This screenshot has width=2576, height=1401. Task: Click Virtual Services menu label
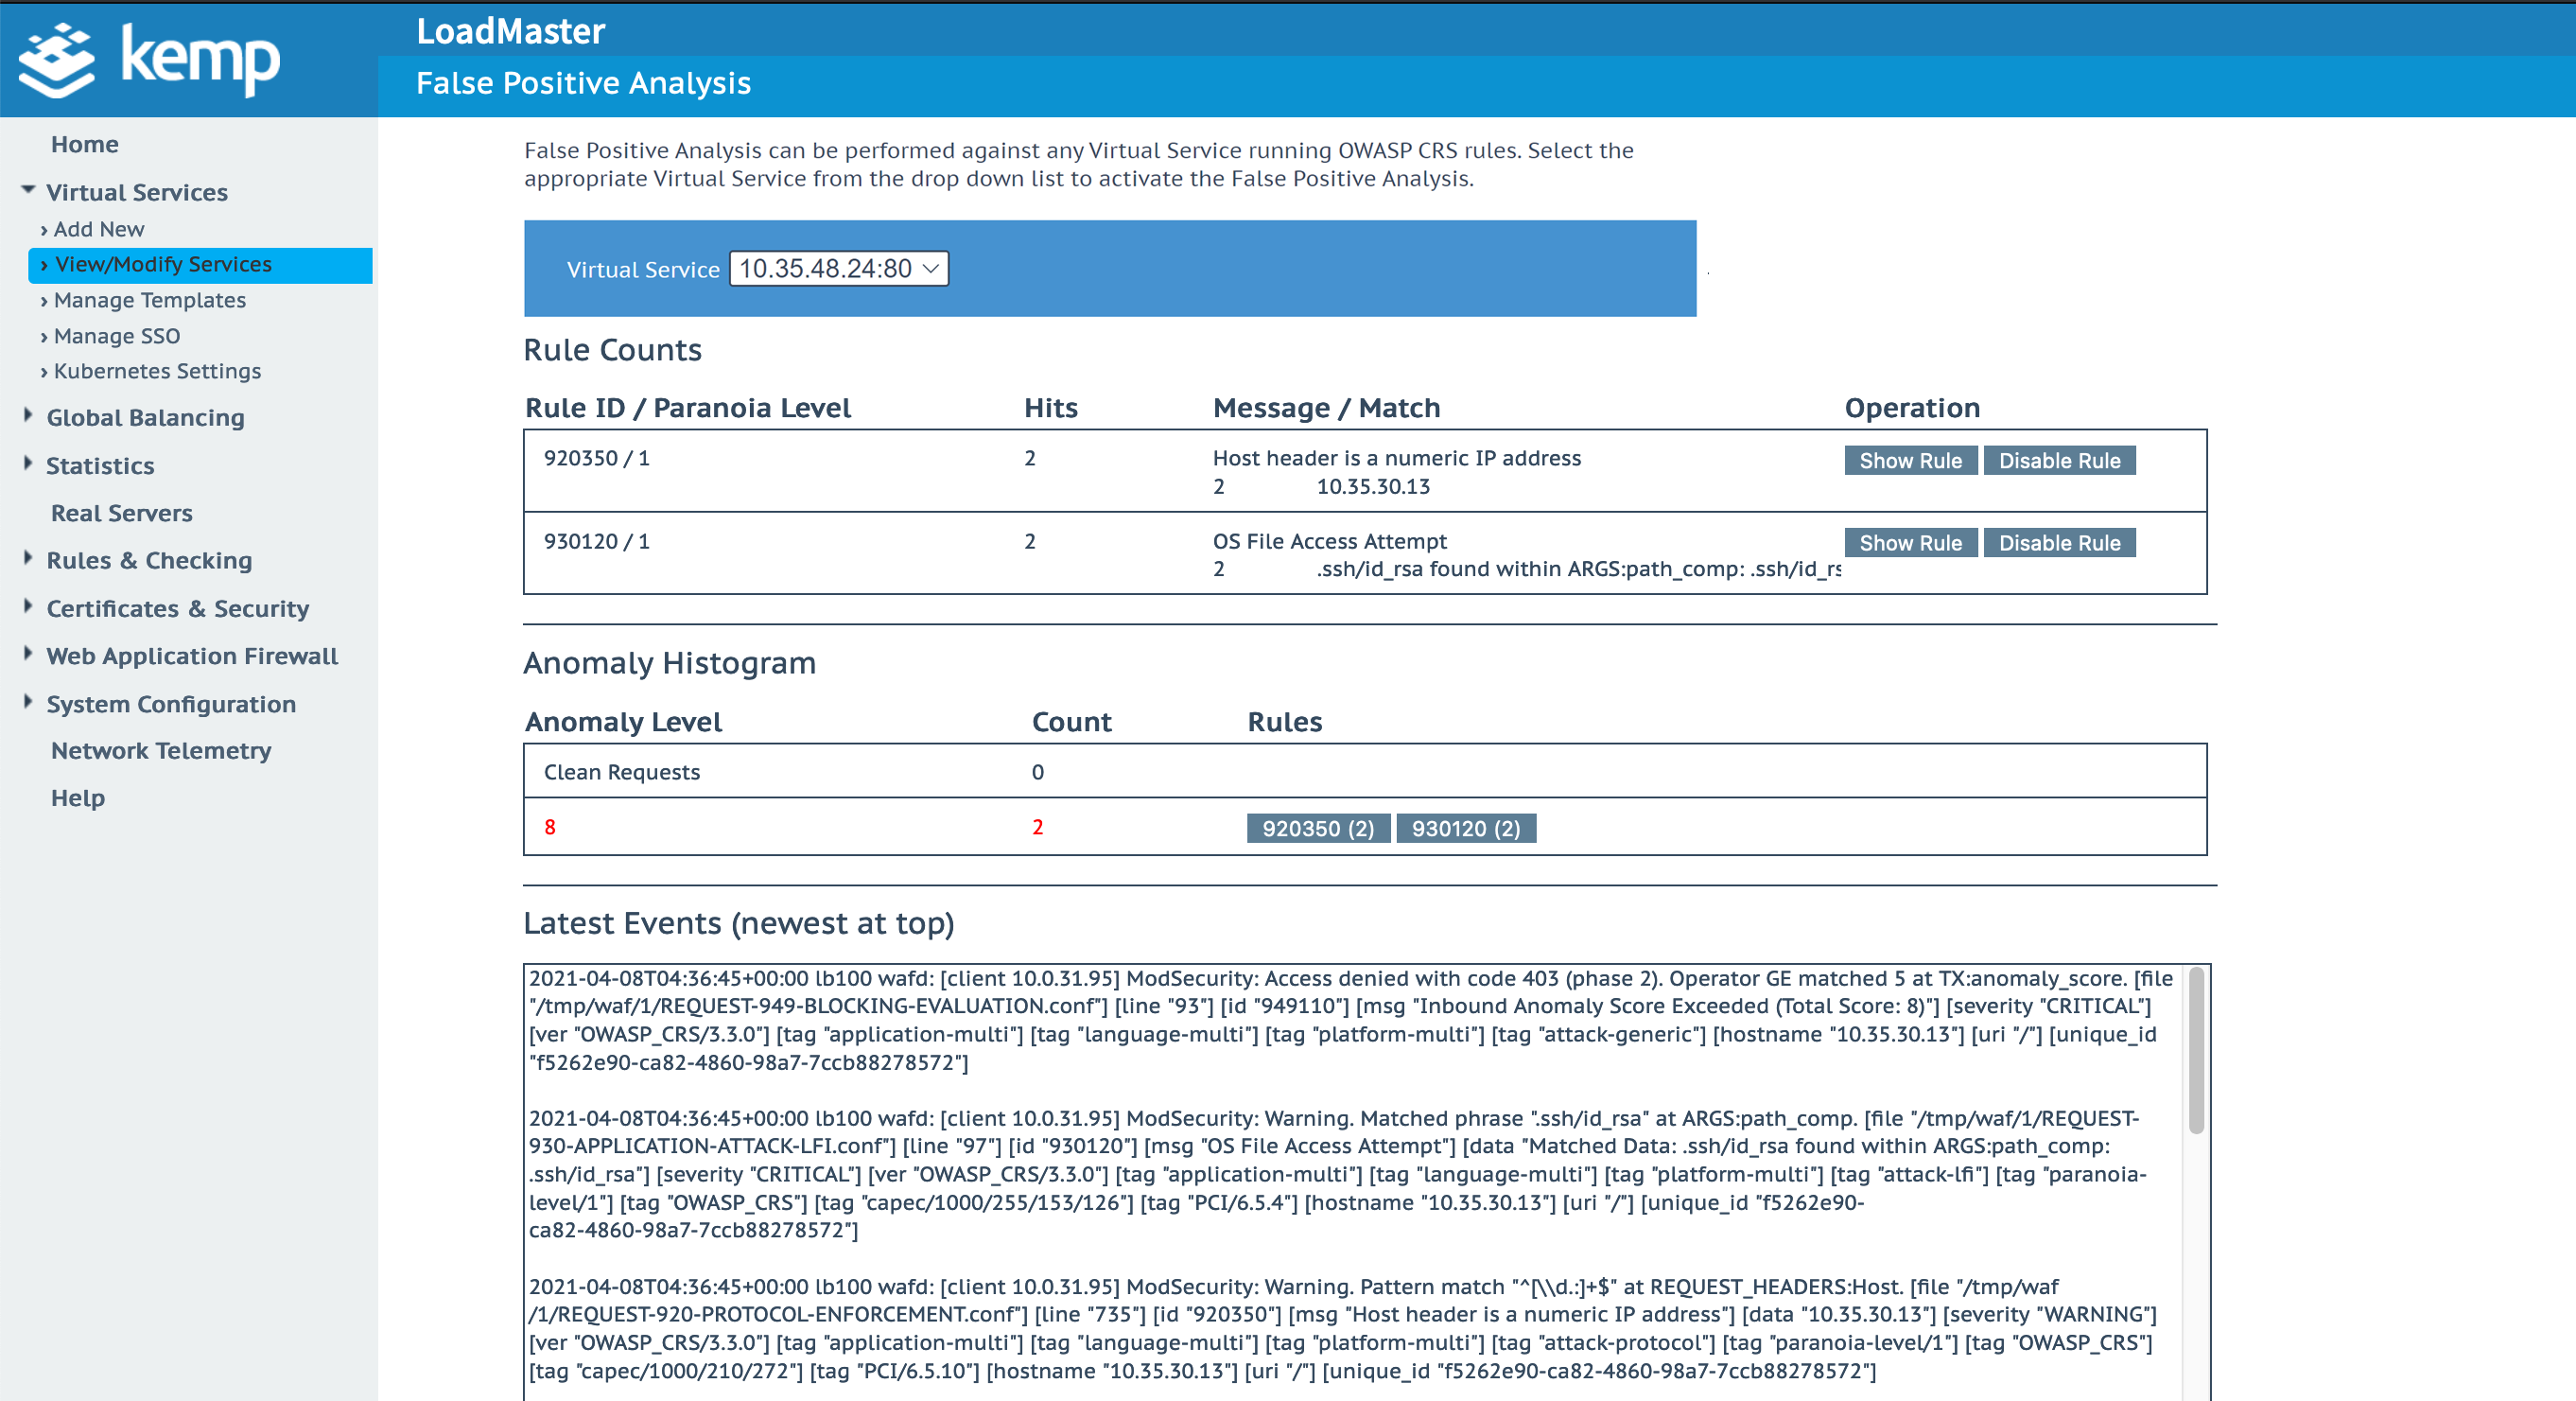click(136, 192)
